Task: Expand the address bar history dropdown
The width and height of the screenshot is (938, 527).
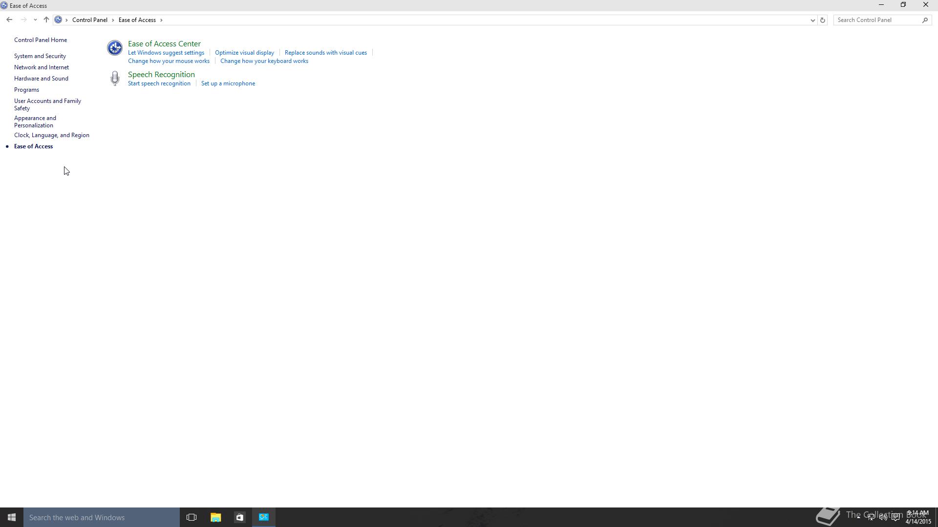Action: click(x=812, y=20)
